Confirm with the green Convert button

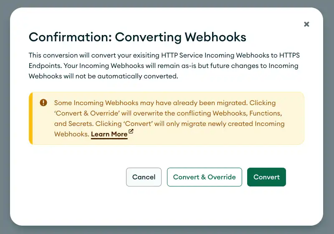266,177
